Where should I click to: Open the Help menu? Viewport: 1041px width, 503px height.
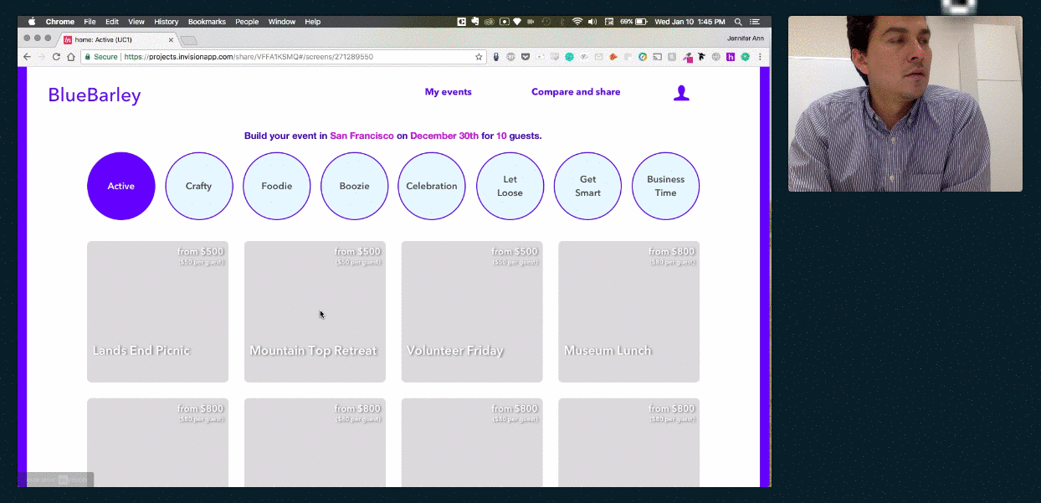(313, 22)
